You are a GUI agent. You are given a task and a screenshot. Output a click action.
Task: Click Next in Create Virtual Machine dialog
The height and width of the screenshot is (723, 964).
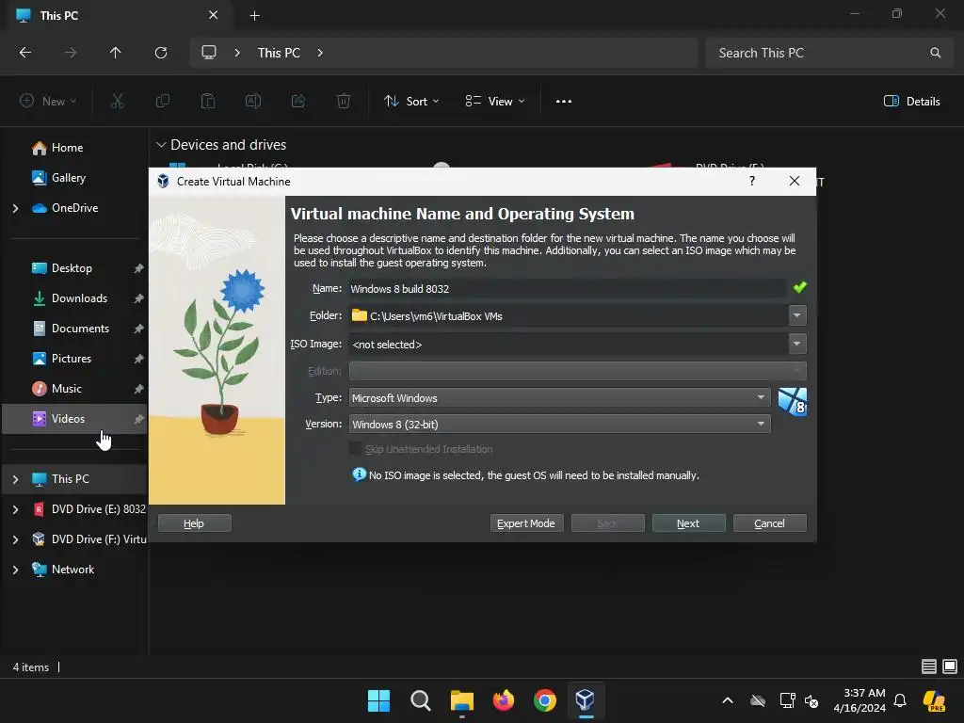point(688,523)
